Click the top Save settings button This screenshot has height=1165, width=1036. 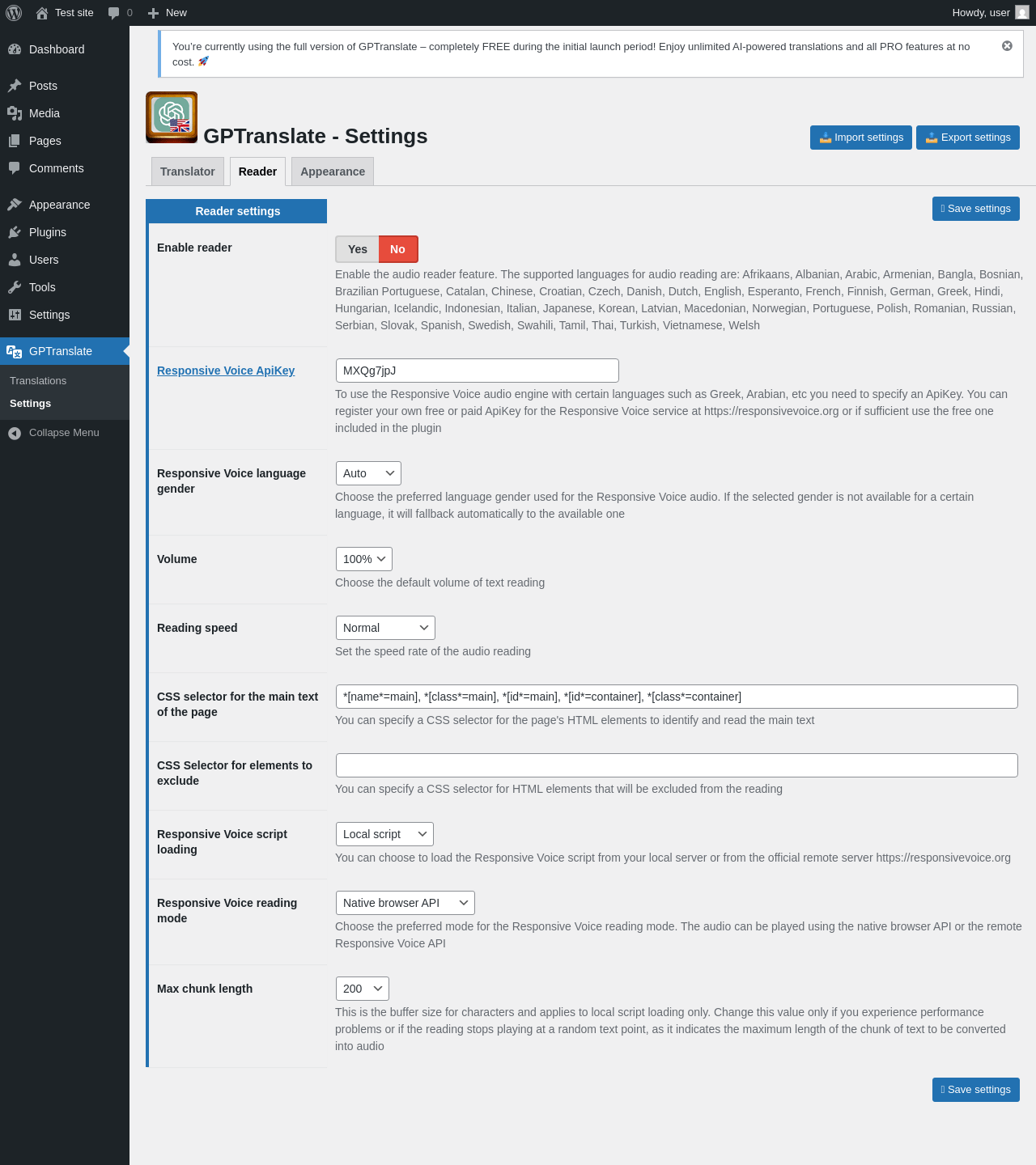click(x=976, y=209)
